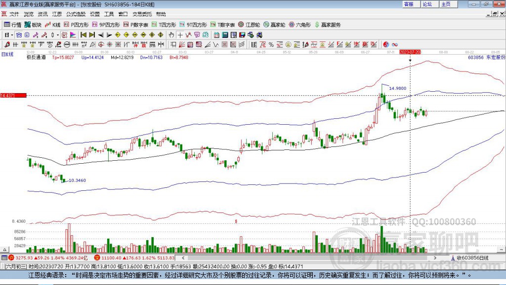Click the horizontal scrollbar left arrow
The height and width of the screenshot is (285, 506).
183,257
